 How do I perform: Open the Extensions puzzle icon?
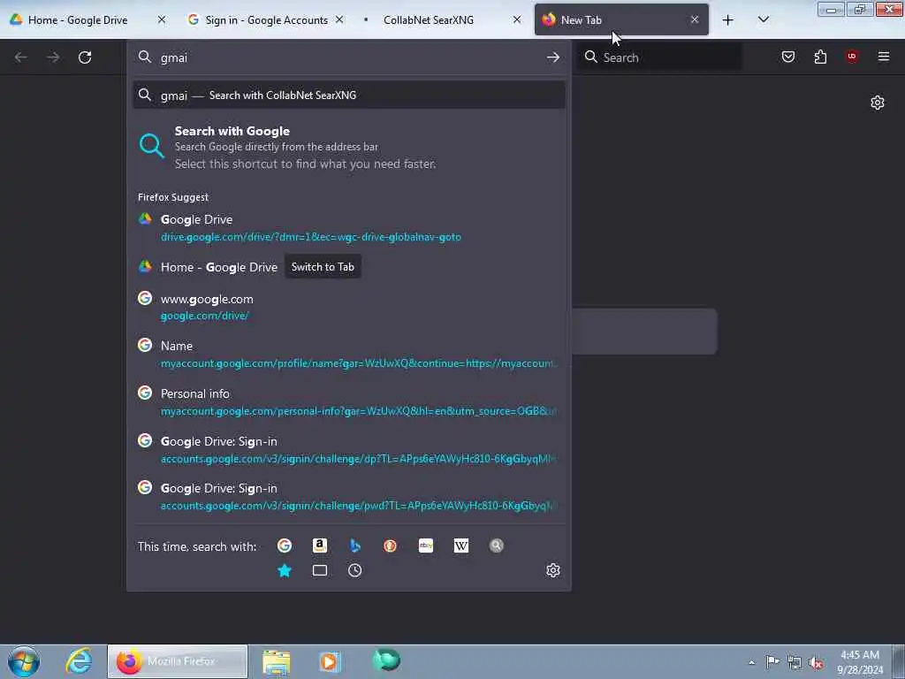(x=820, y=57)
